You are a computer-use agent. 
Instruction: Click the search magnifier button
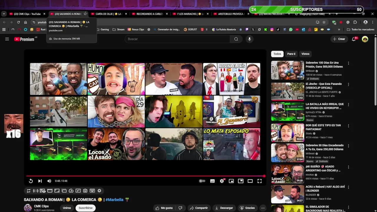(236, 39)
